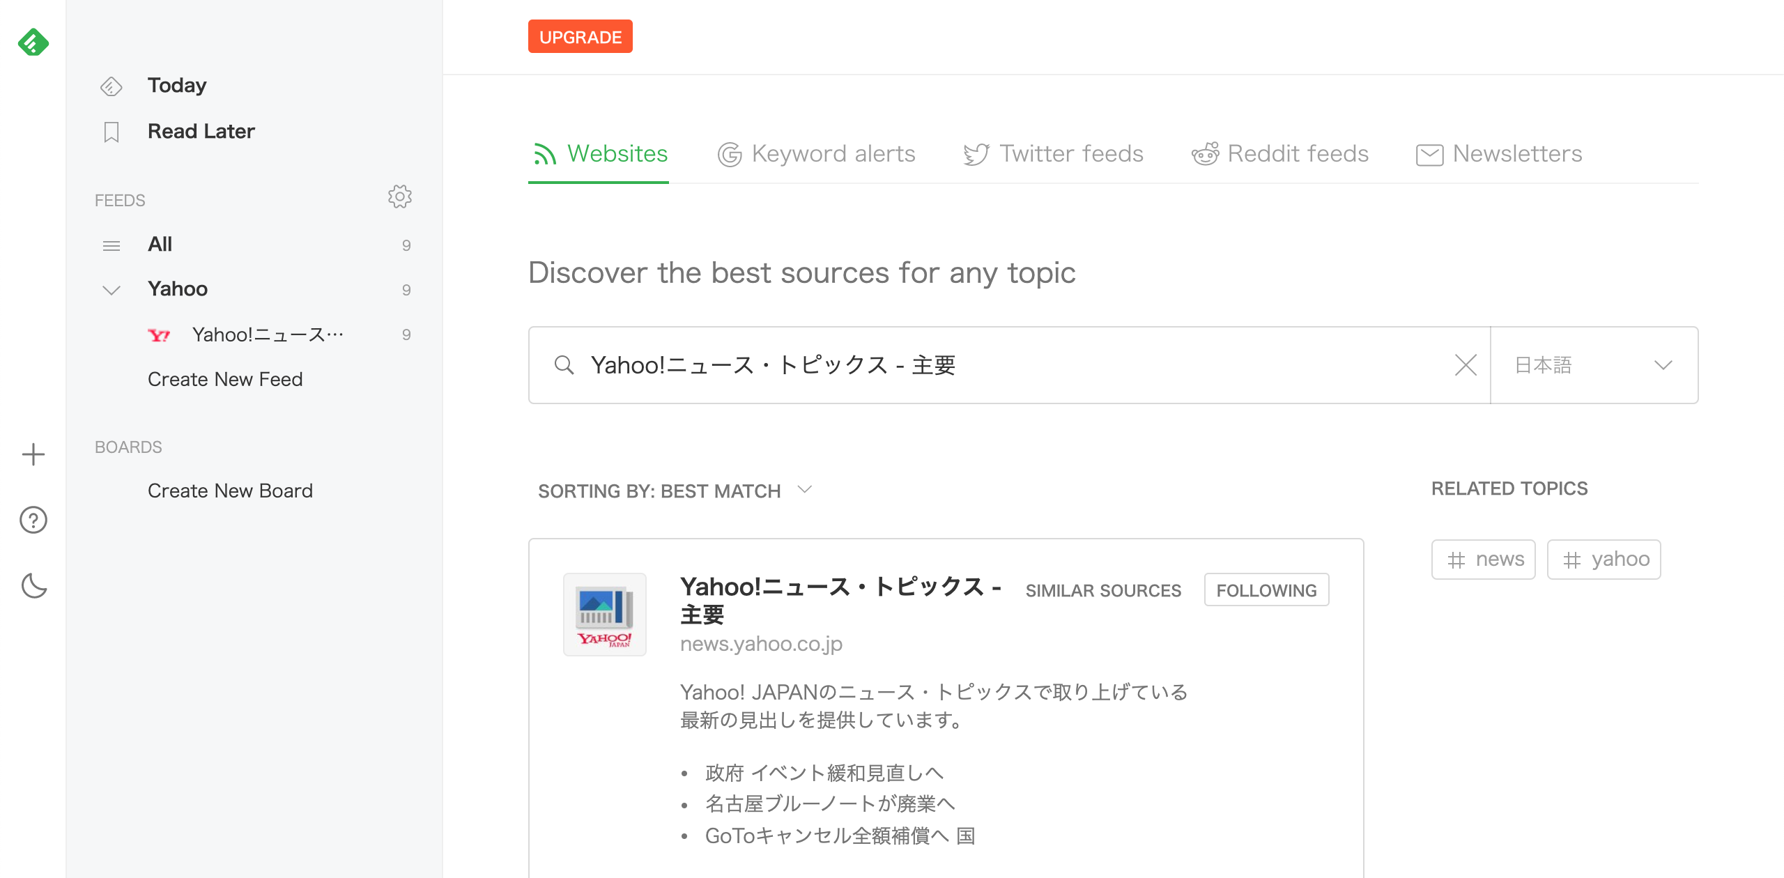Click the Yahoo favicon beside Yahoo!ニュース feed
The image size is (1784, 878).
(160, 335)
